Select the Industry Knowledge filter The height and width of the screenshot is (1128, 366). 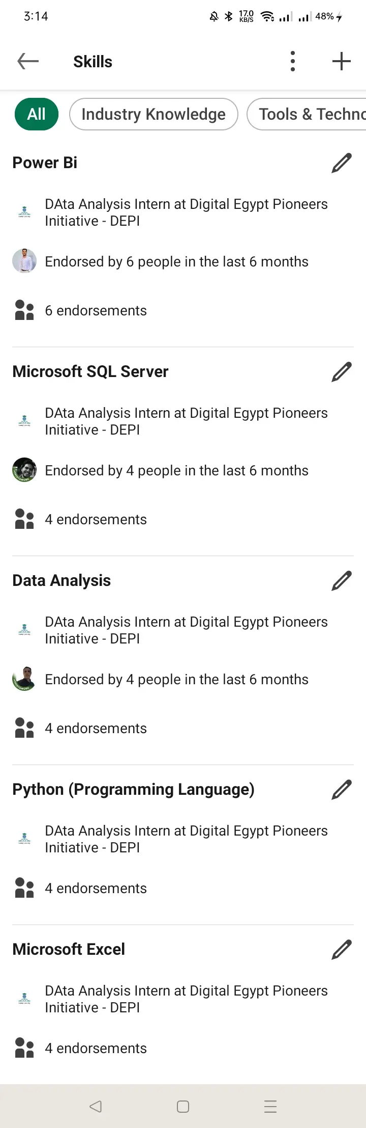(154, 114)
